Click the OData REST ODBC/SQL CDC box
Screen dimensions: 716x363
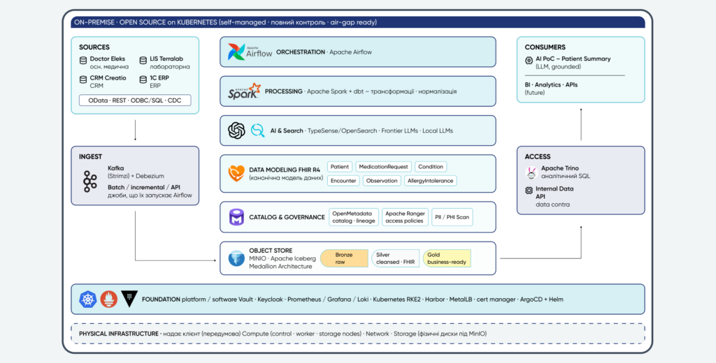135,101
